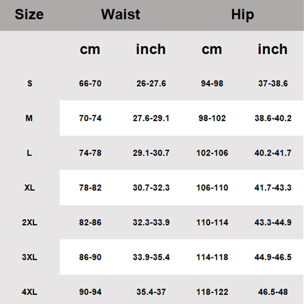
Task: Select the S size row label
Action: tap(30, 83)
